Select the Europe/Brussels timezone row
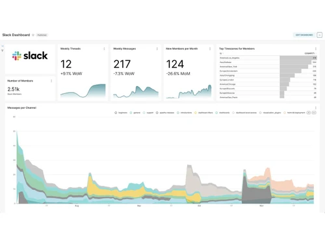The image size is (325, 243). 268,89
